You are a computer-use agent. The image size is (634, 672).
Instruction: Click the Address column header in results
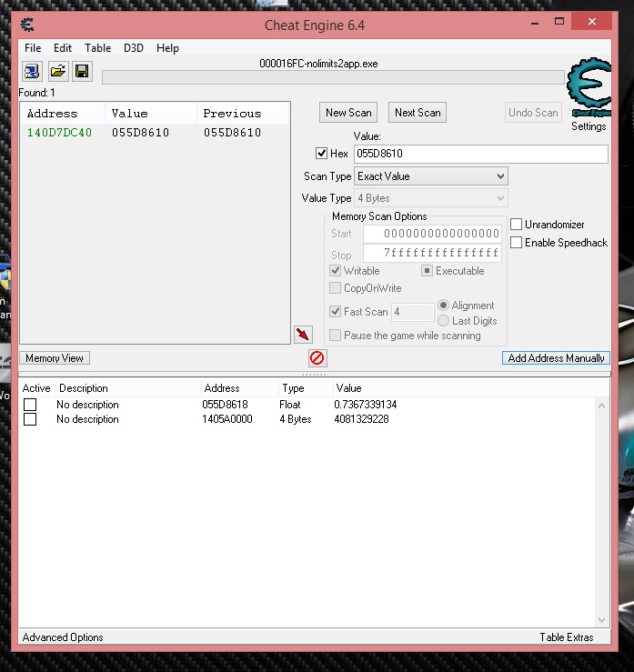click(x=63, y=114)
